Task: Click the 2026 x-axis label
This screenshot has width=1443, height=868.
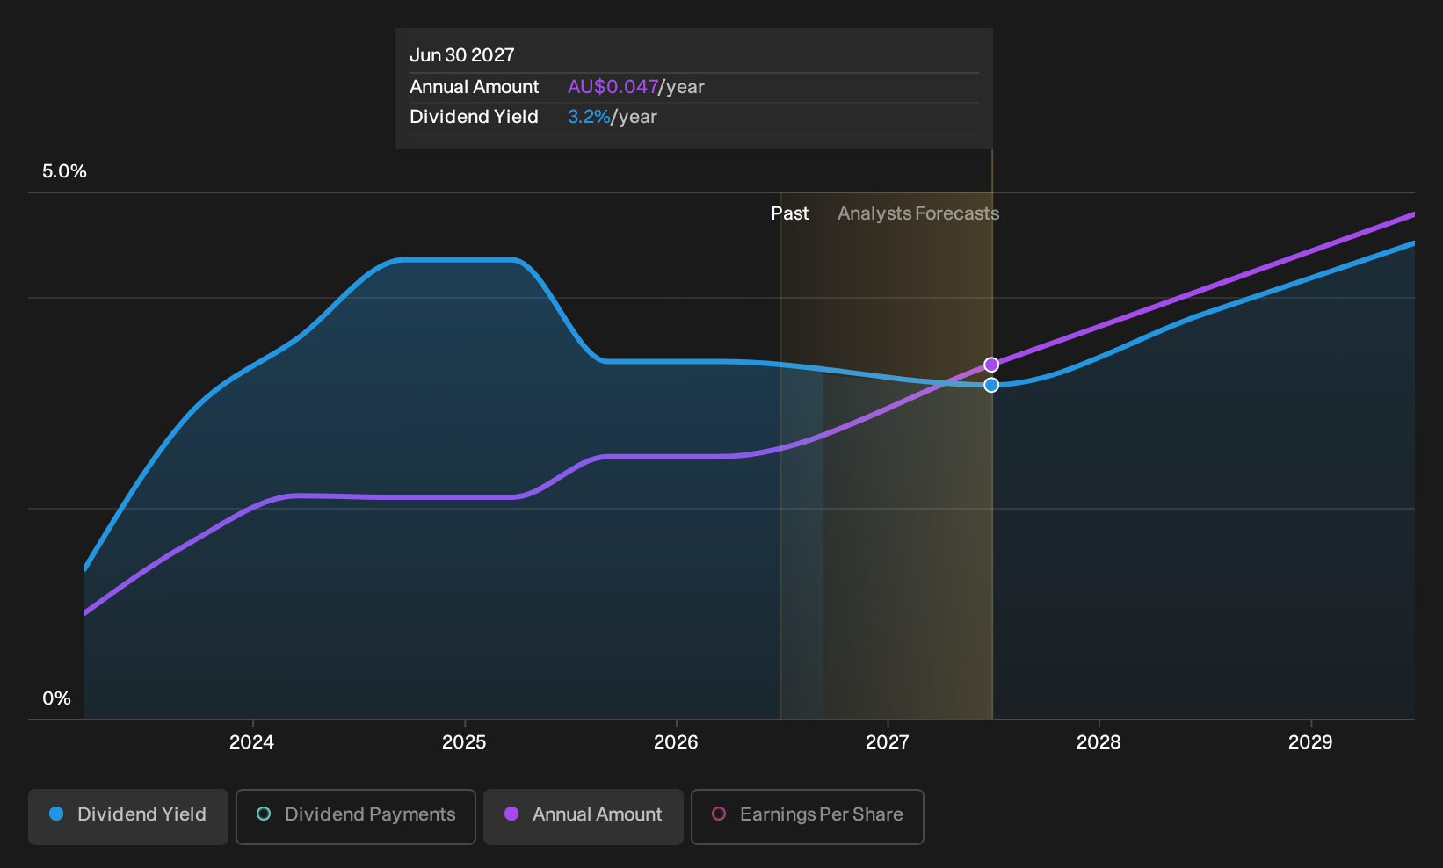Action: 676,742
